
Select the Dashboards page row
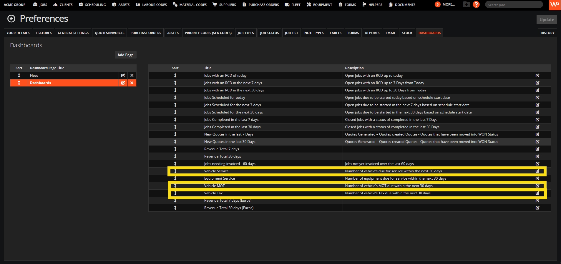coord(73,83)
